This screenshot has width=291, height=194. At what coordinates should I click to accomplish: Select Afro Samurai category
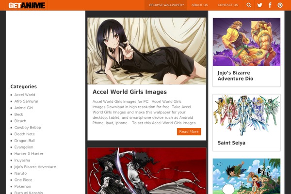pyautogui.click(x=26, y=101)
